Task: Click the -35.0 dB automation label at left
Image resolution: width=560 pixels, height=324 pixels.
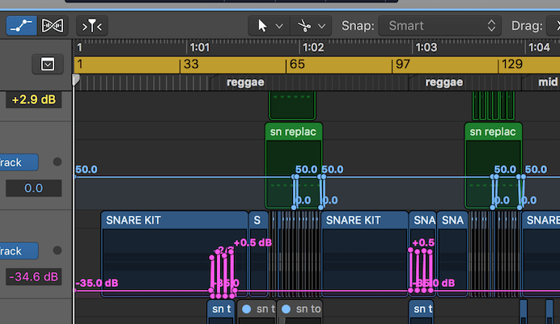Action: (97, 283)
